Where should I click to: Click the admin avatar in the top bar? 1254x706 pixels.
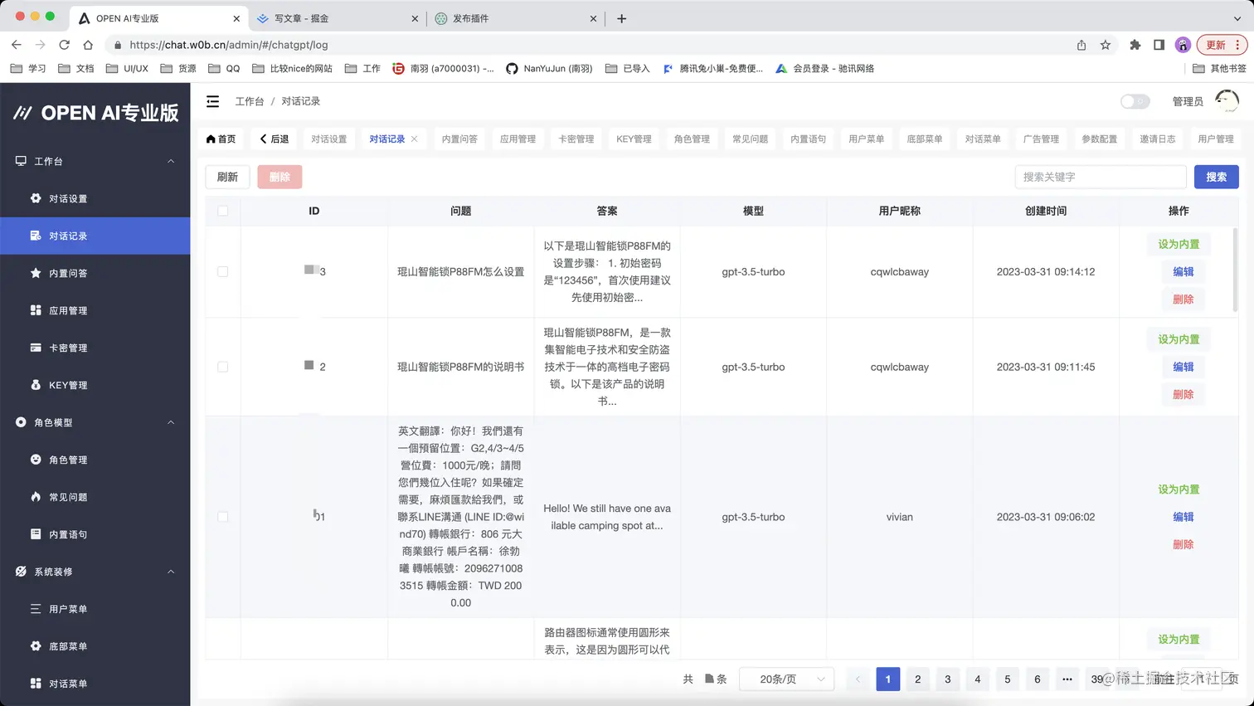coord(1227,100)
